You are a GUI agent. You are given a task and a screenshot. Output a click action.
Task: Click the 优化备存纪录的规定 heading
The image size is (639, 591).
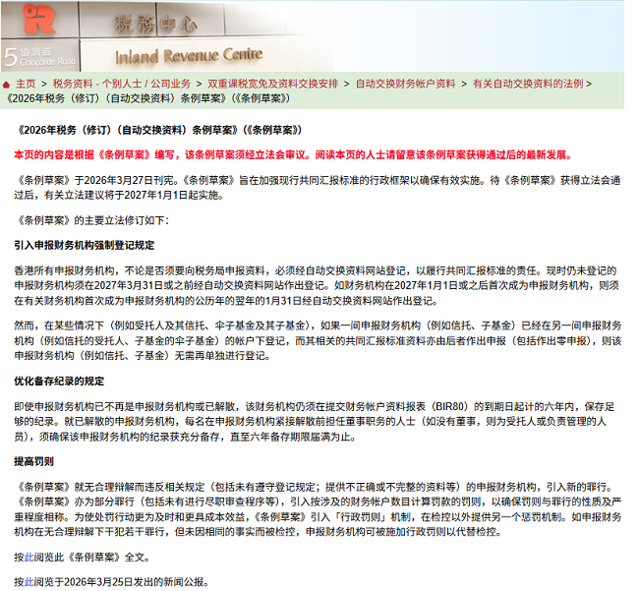[59, 381]
